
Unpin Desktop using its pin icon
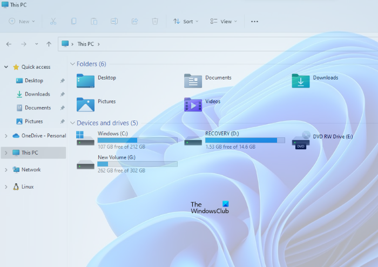coord(63,81)
